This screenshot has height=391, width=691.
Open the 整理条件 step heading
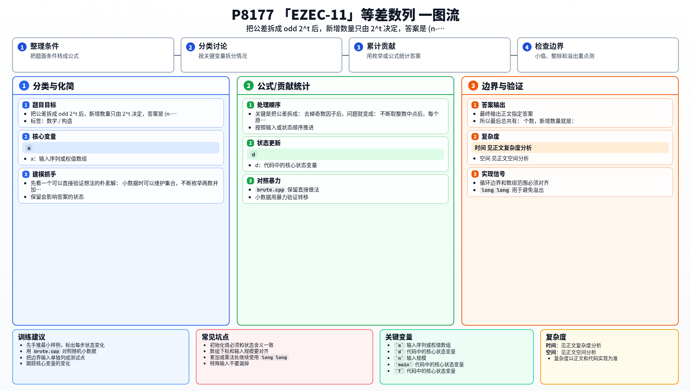[x=45, y=46]
